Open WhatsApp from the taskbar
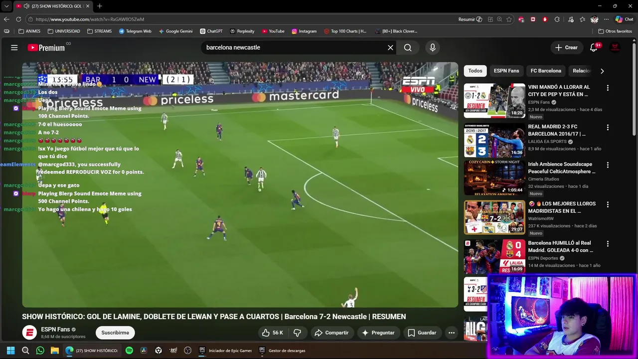This screenshot has height=359, width=638. [x=40, y=351]
